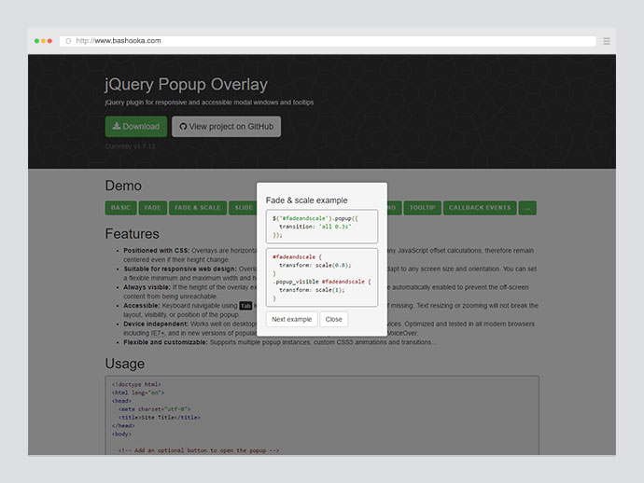Open the CALLBACK EVENTS demo
Screen dimensions: 644x483
[480, 208]
